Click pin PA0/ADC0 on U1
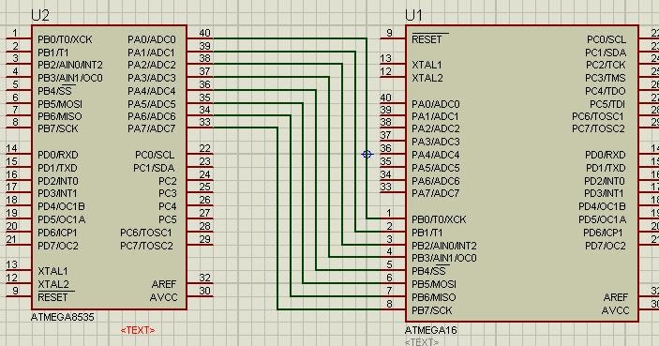This screenshot has width=659, height=346. (x=436, y=104)
